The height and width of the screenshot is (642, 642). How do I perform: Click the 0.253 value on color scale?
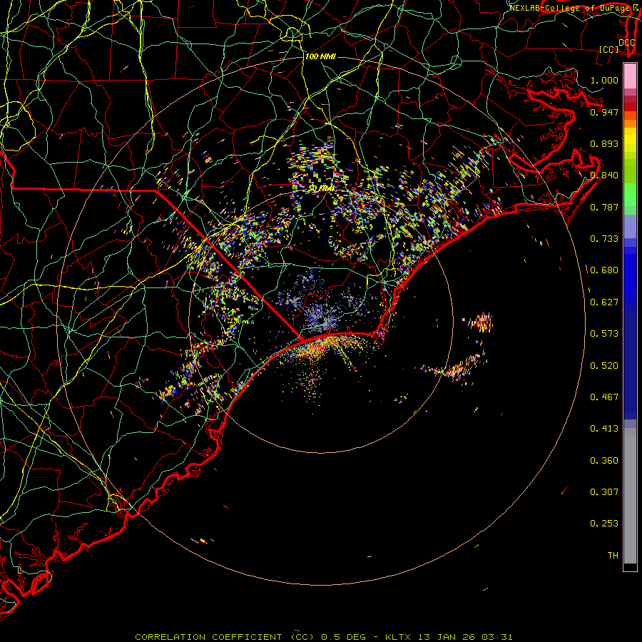(x=604, y=524)
